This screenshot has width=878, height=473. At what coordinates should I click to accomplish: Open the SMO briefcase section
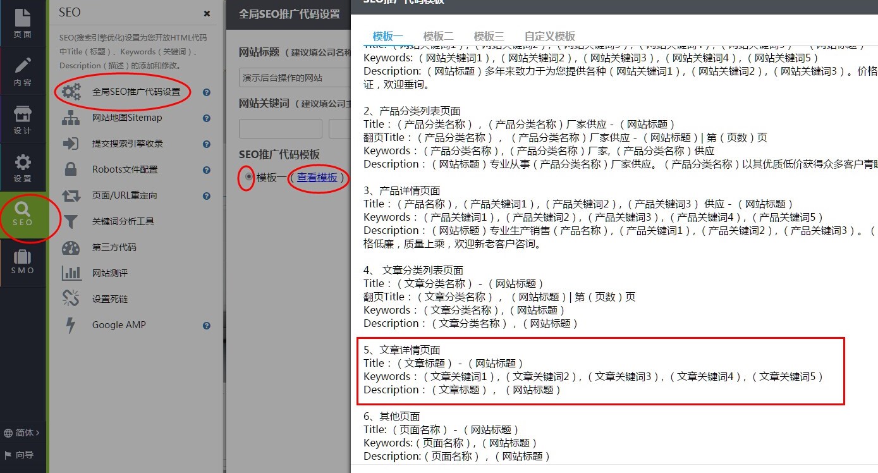coord(23,262)
